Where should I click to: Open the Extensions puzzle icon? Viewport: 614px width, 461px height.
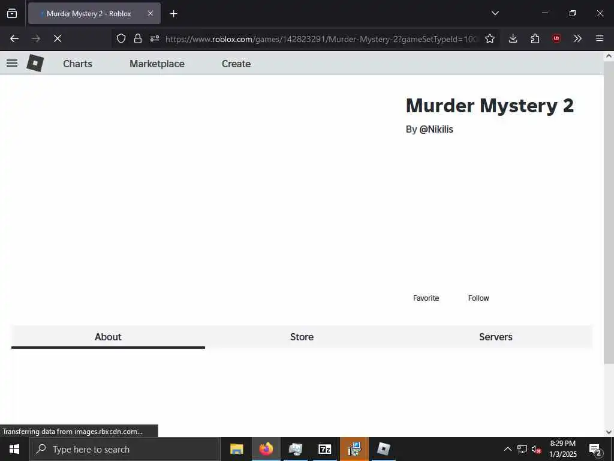[535, 38]
